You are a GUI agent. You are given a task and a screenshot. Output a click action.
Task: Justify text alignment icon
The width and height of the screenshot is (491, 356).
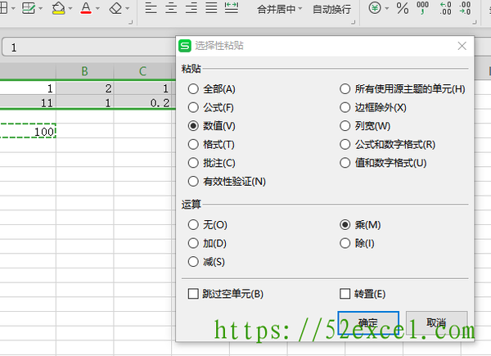point(211,8)
